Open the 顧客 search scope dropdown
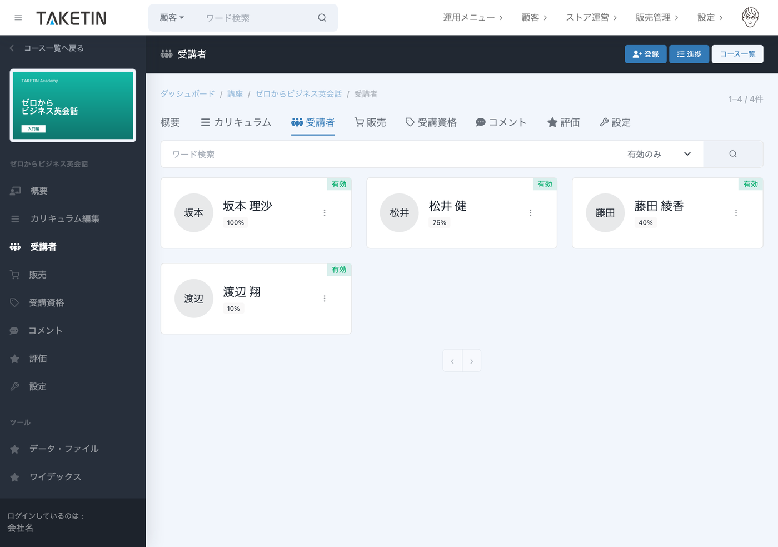The width and height of the screenshot is (778, 547). click(172, 18)
